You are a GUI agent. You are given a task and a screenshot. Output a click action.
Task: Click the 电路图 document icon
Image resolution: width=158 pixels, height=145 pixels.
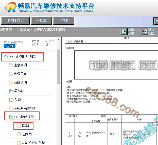tap(19, 134)
